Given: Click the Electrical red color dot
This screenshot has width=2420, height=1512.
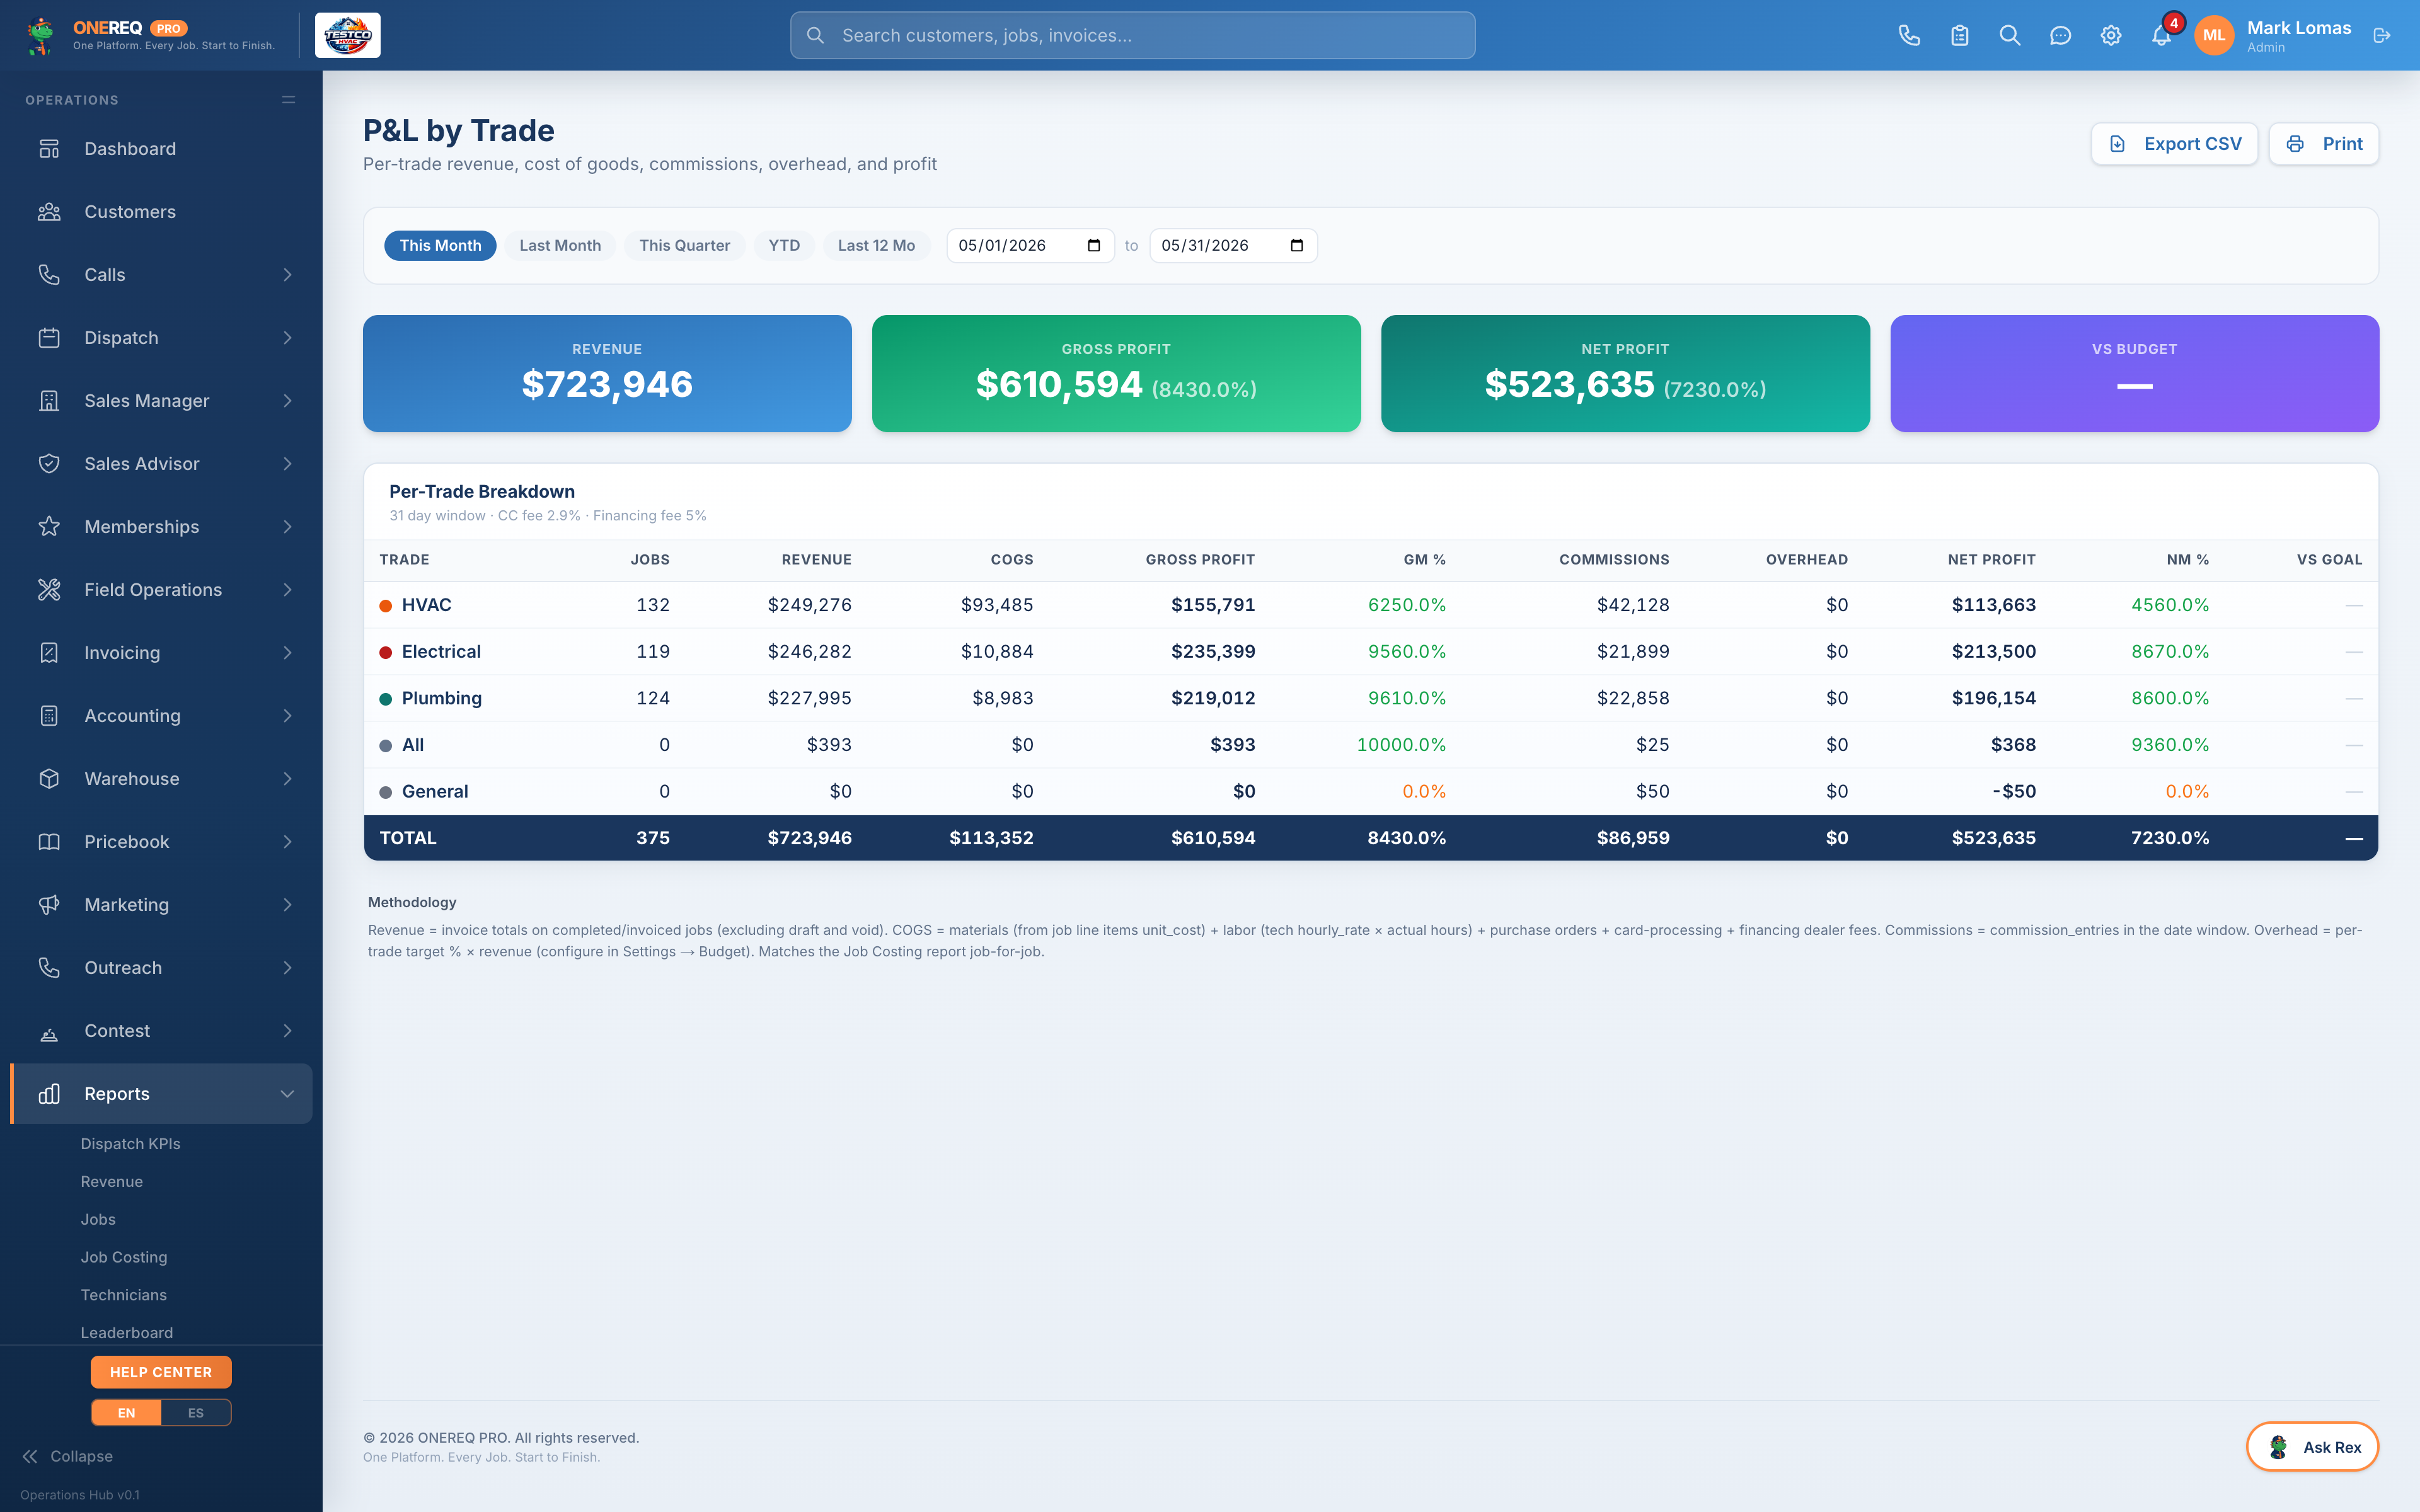Looking at the screenshot, I should [385, 653].
